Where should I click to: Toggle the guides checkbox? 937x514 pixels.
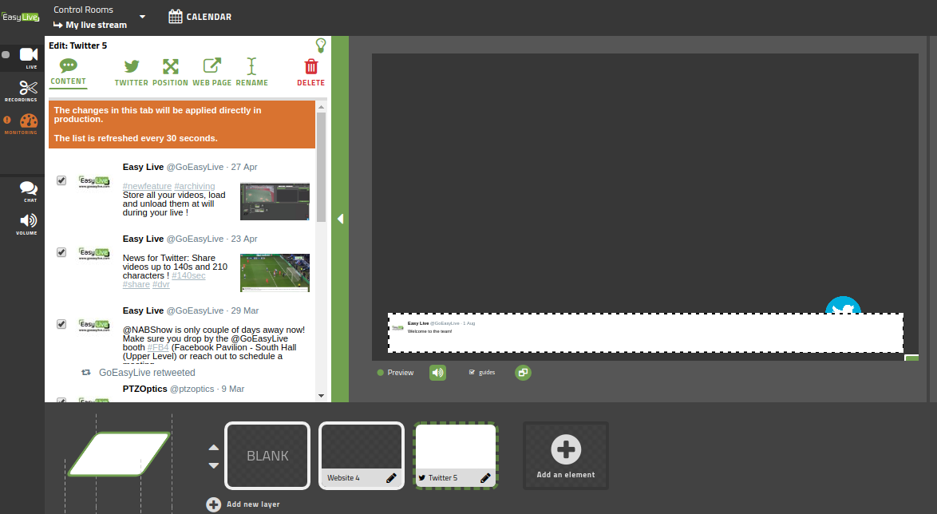[472, 373]
